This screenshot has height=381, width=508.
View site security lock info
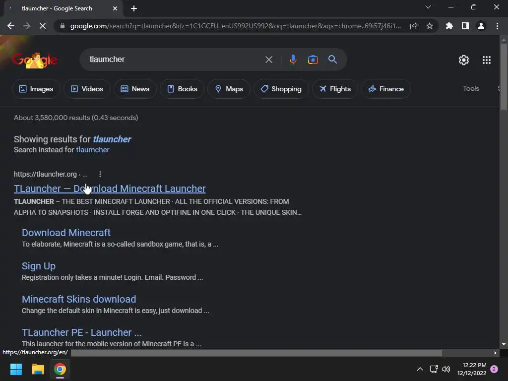[x=62, y=26]
